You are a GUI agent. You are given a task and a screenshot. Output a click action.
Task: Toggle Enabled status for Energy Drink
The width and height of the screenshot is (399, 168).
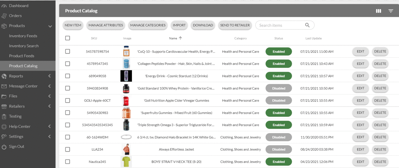point(279,76)
